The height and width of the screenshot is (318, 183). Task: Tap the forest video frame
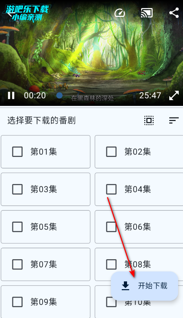click(x=91, y=53)
